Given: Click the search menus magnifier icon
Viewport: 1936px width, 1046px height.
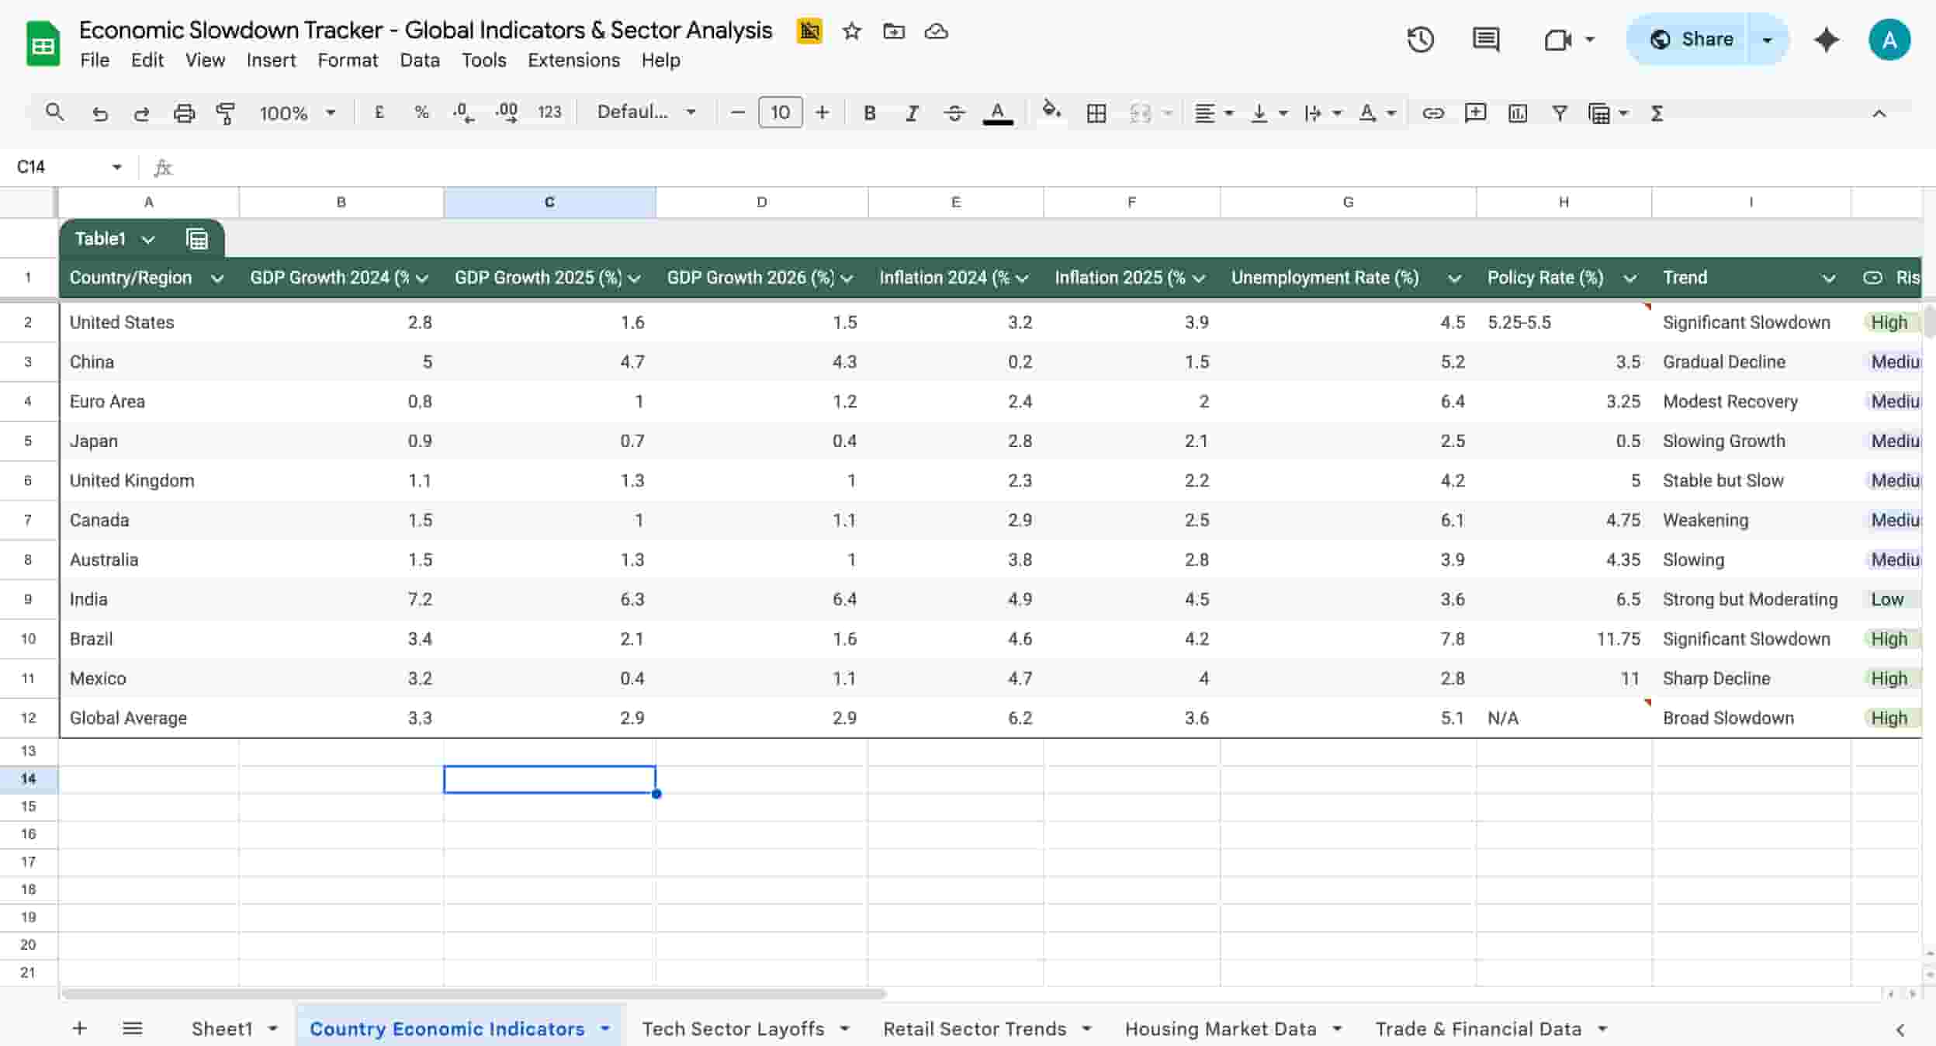Looking at the screenshot, I should (54, 113).
